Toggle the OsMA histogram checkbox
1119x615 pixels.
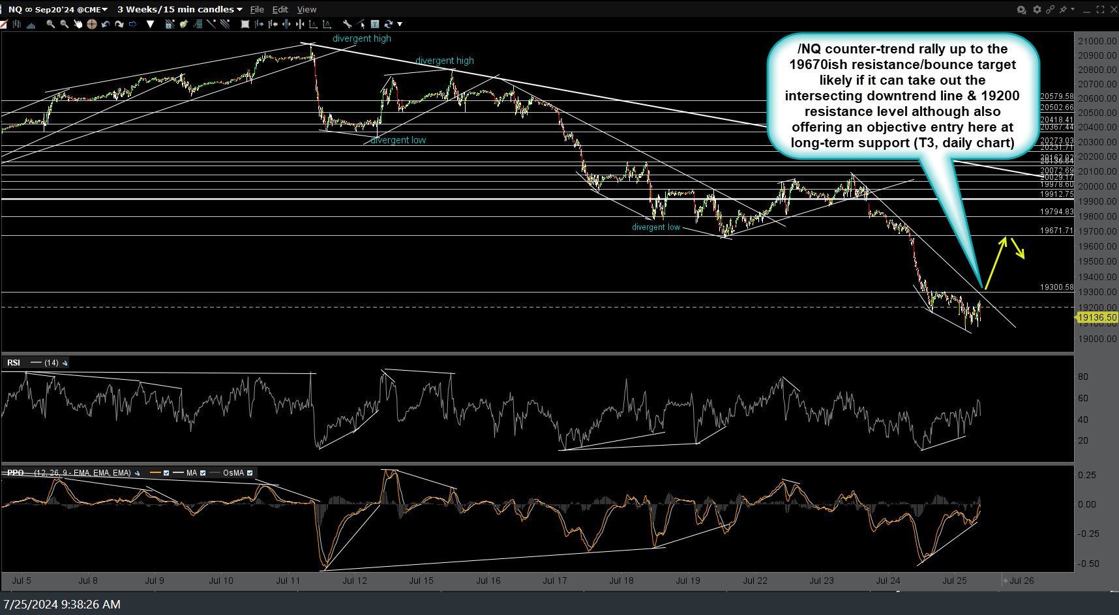point(250,473)
